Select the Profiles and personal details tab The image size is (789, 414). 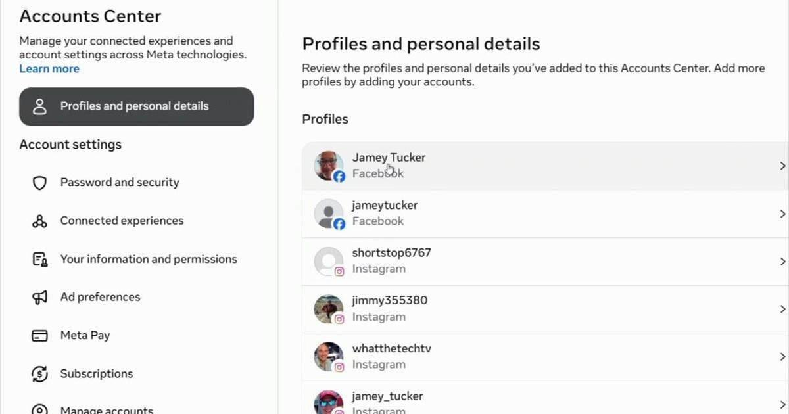pos(137,106)
